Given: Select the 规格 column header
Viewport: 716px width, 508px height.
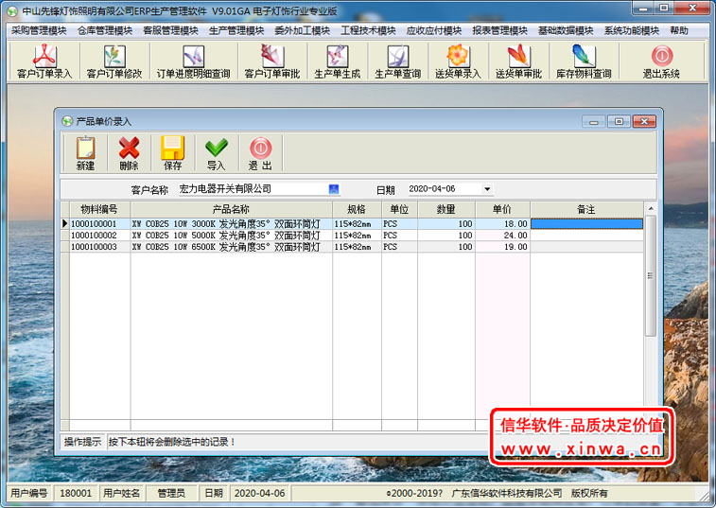Looking at the screenshot, I should 357,209.
